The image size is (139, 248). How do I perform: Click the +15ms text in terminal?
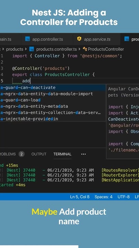12,165
